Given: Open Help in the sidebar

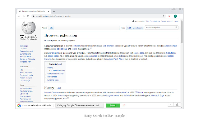Looking at the screenshot, I should point(21,70).
